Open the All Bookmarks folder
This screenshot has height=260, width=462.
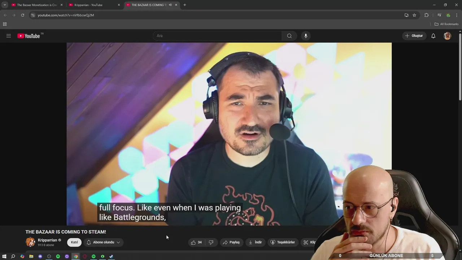tap(446, 24)
